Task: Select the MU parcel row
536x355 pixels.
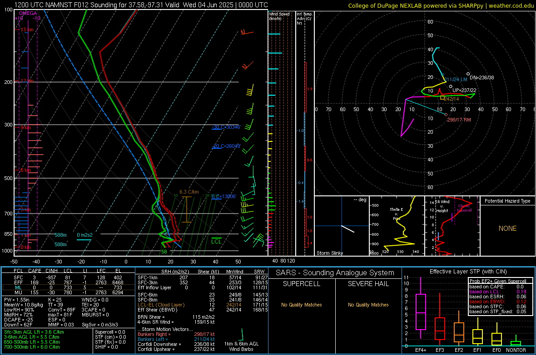Action: tap(68, 292)
